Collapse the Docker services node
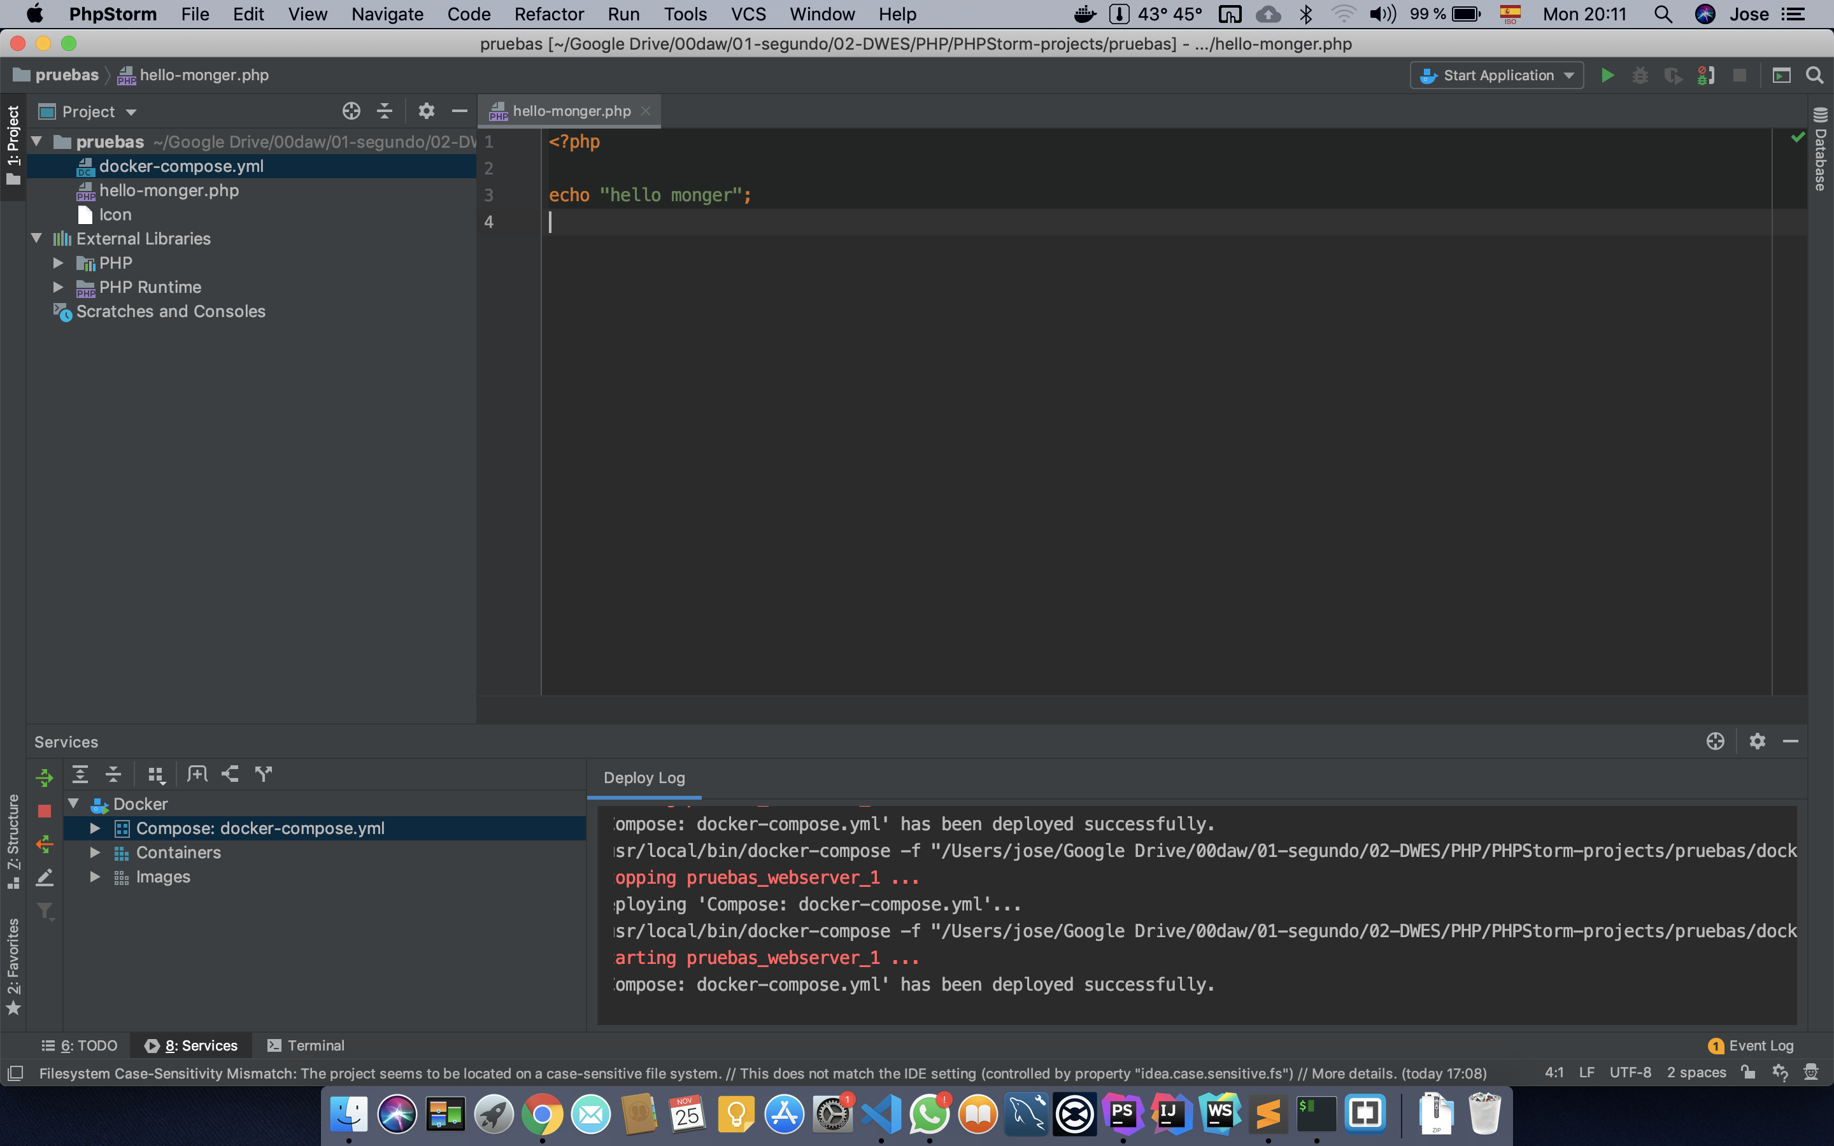The height and width of the screenshot is (1146, 1834). point(73,803)
